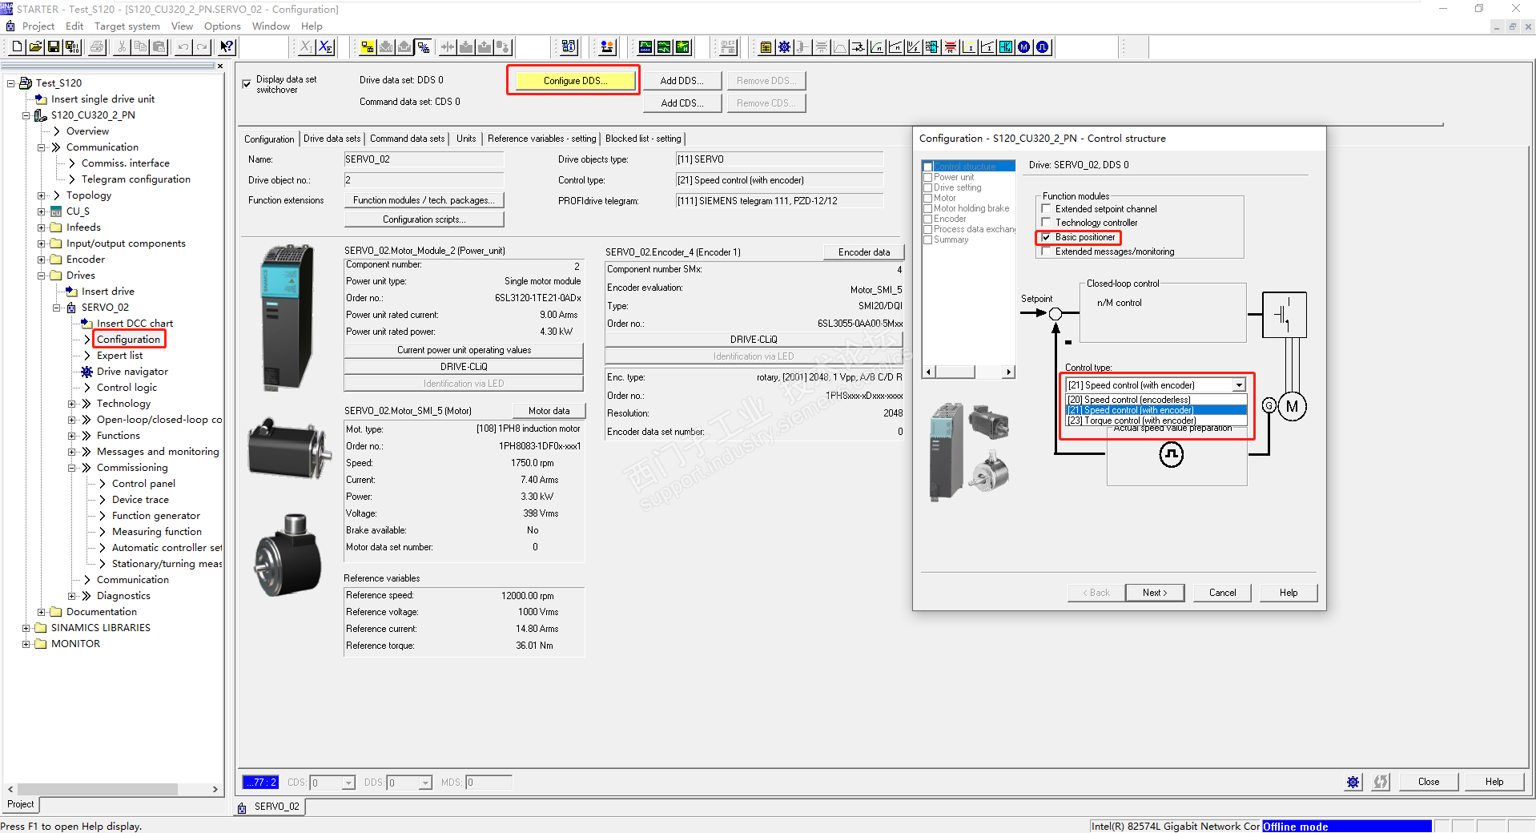Click the automatic controller setting star icon
The height and width of the screenshot is (833, 1536).
[x=682, y=47]
